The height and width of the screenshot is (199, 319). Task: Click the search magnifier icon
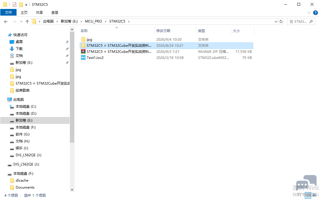[311, 21]
